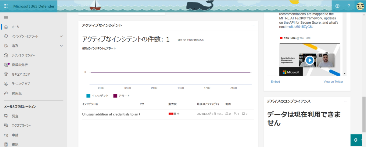Click the feedback widget icon

(x=356, y=140)
